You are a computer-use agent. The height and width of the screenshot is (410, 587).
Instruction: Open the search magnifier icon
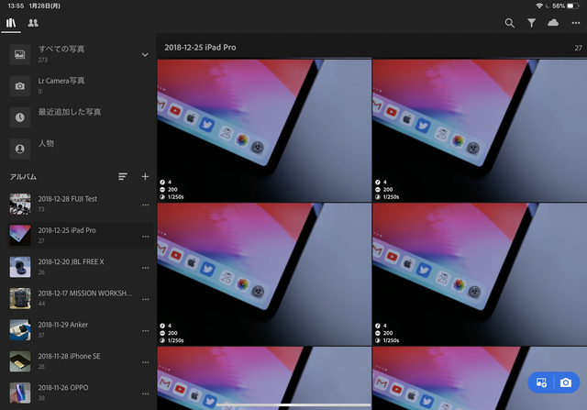[510, 23]
